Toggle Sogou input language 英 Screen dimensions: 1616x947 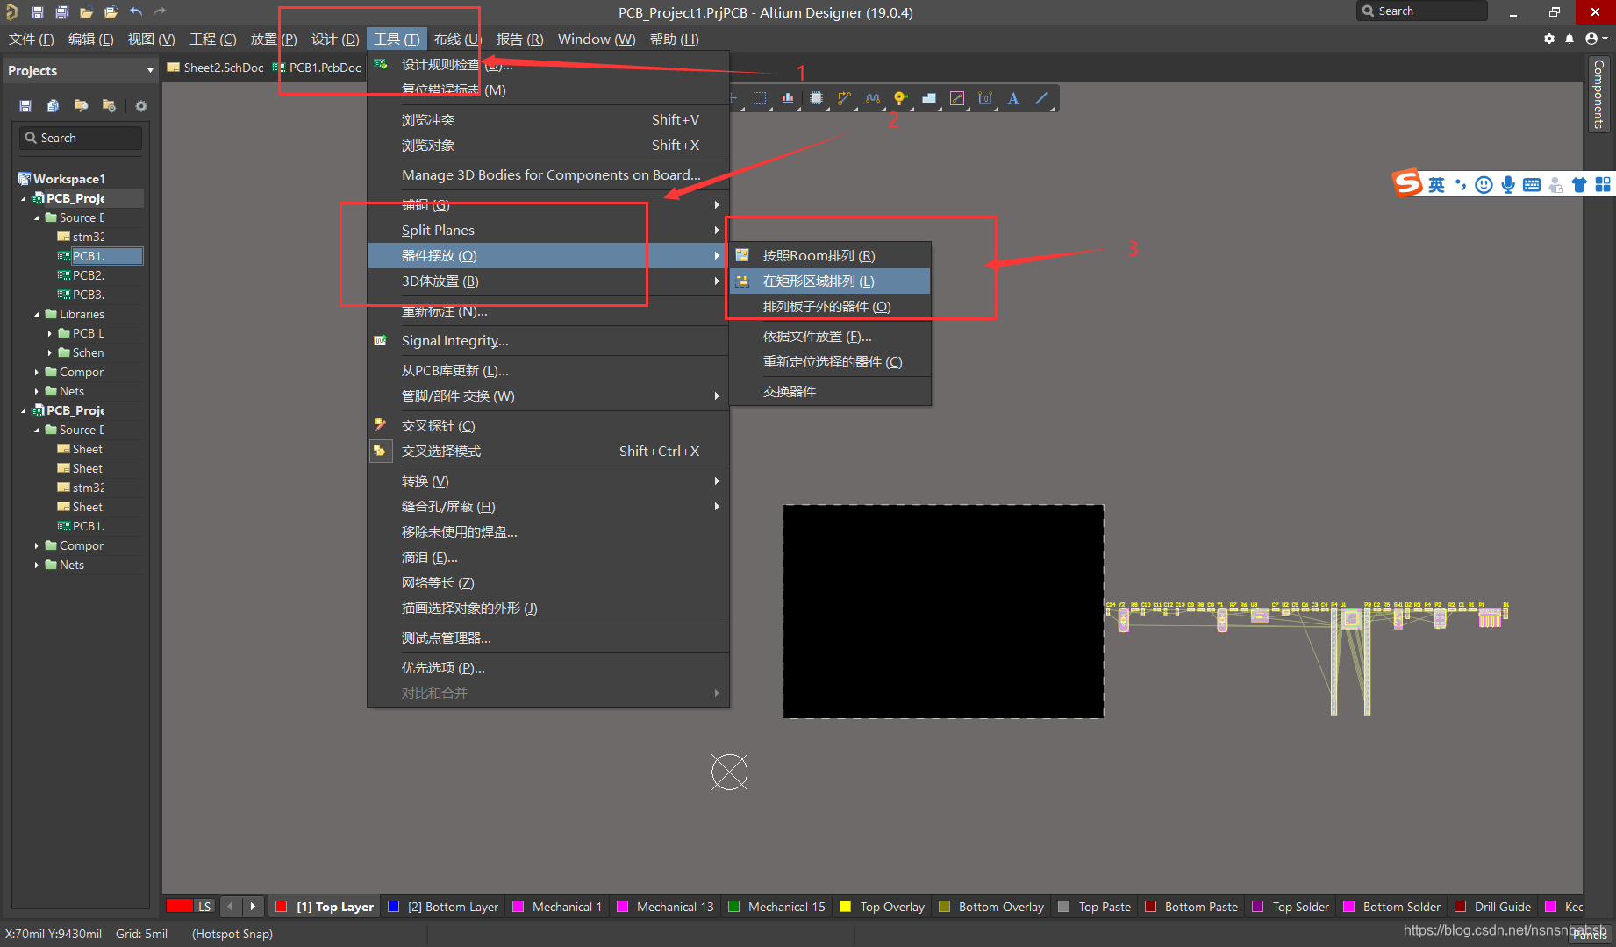(x=1436, y=184)
